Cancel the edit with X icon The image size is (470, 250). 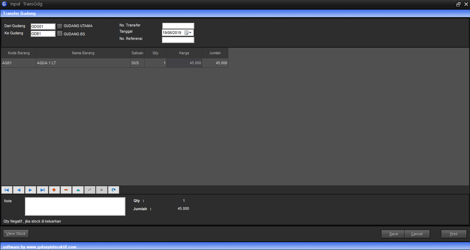point(102,190)
